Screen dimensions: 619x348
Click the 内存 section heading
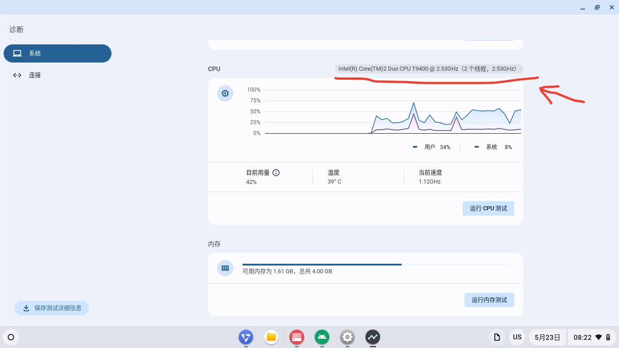pos(214,244)
